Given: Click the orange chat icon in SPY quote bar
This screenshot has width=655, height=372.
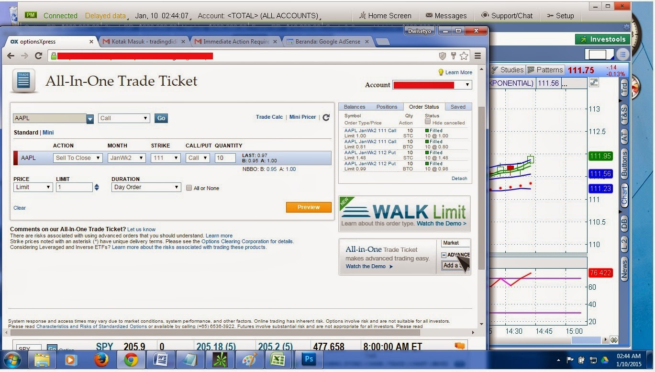Looking at the screenshot, I should (460, 346).
